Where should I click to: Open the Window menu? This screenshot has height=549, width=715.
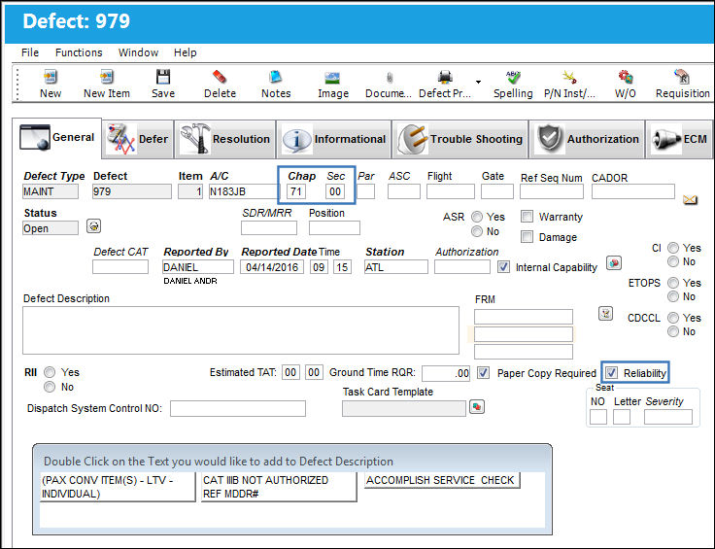[x=138, y=52]
